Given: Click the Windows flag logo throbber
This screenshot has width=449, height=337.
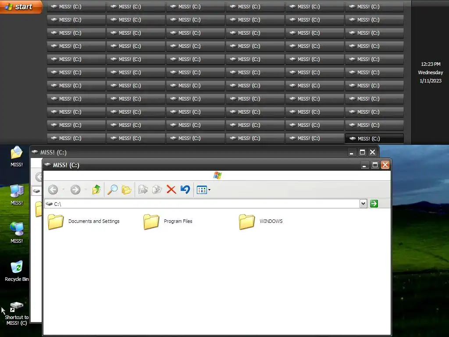Looking at the screenshot, I should pyautogui.click(x=217, y=176).
